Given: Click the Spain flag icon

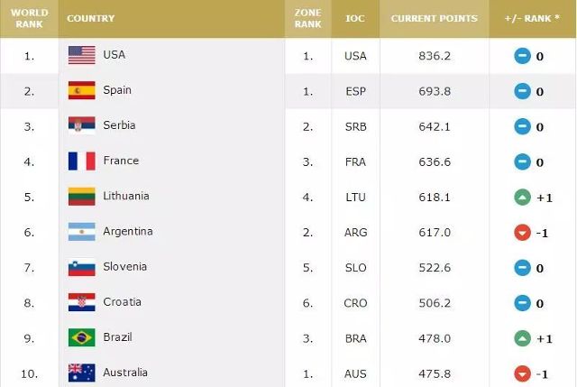Looking at the screenshot, I should point(82,90).
